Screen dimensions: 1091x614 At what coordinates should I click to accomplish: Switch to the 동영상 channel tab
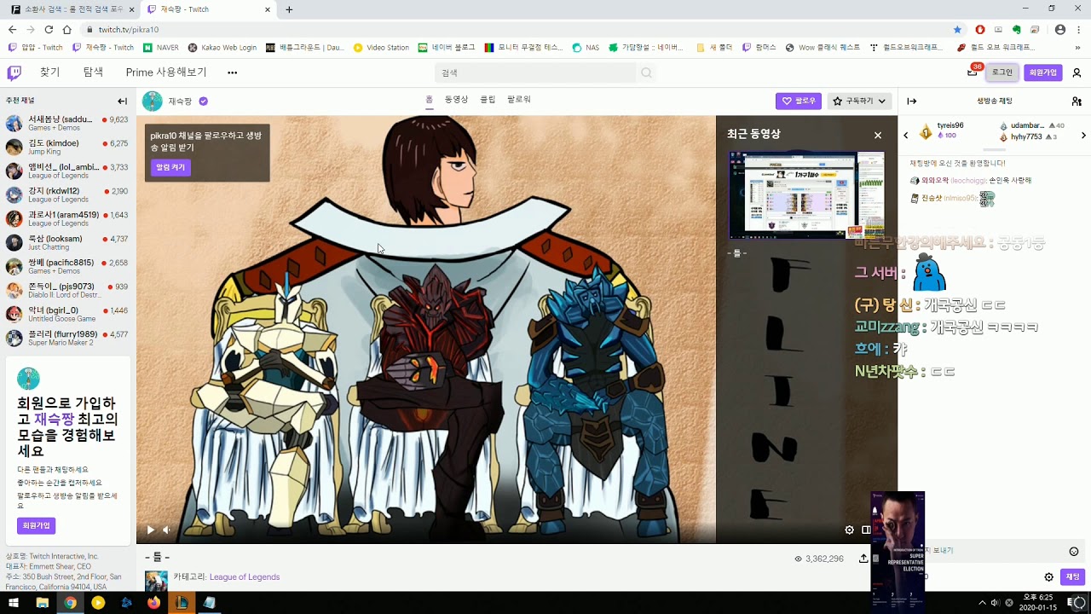456,100
